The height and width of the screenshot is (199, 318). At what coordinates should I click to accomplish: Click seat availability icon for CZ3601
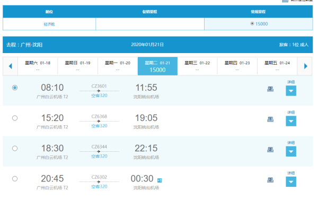click(x=270, y=89)
